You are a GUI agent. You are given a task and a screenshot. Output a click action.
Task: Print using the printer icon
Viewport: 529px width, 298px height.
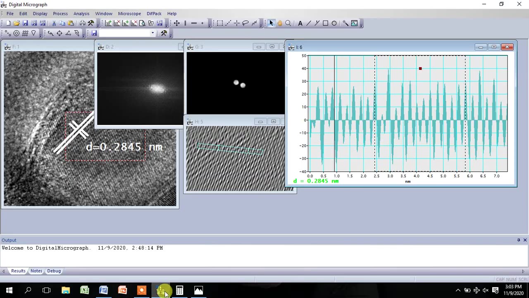tap(82, 23)
